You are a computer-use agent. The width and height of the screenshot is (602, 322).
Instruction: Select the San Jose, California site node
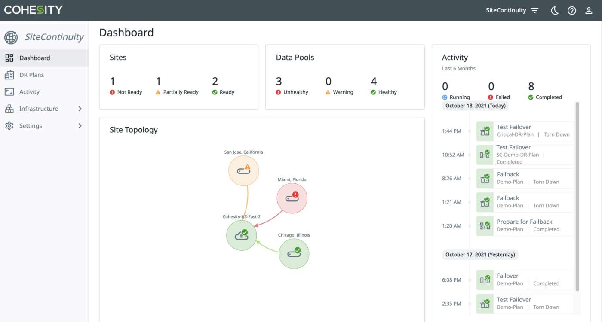(x=243, y=170)
